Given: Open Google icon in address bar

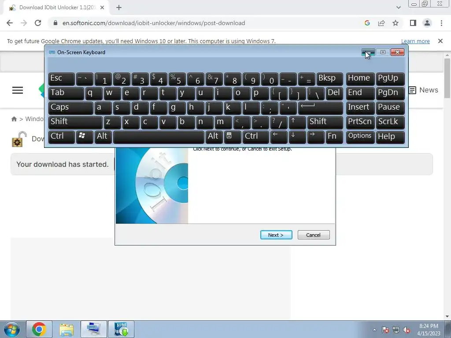Looking at the screenshot, I should [367, 23].
